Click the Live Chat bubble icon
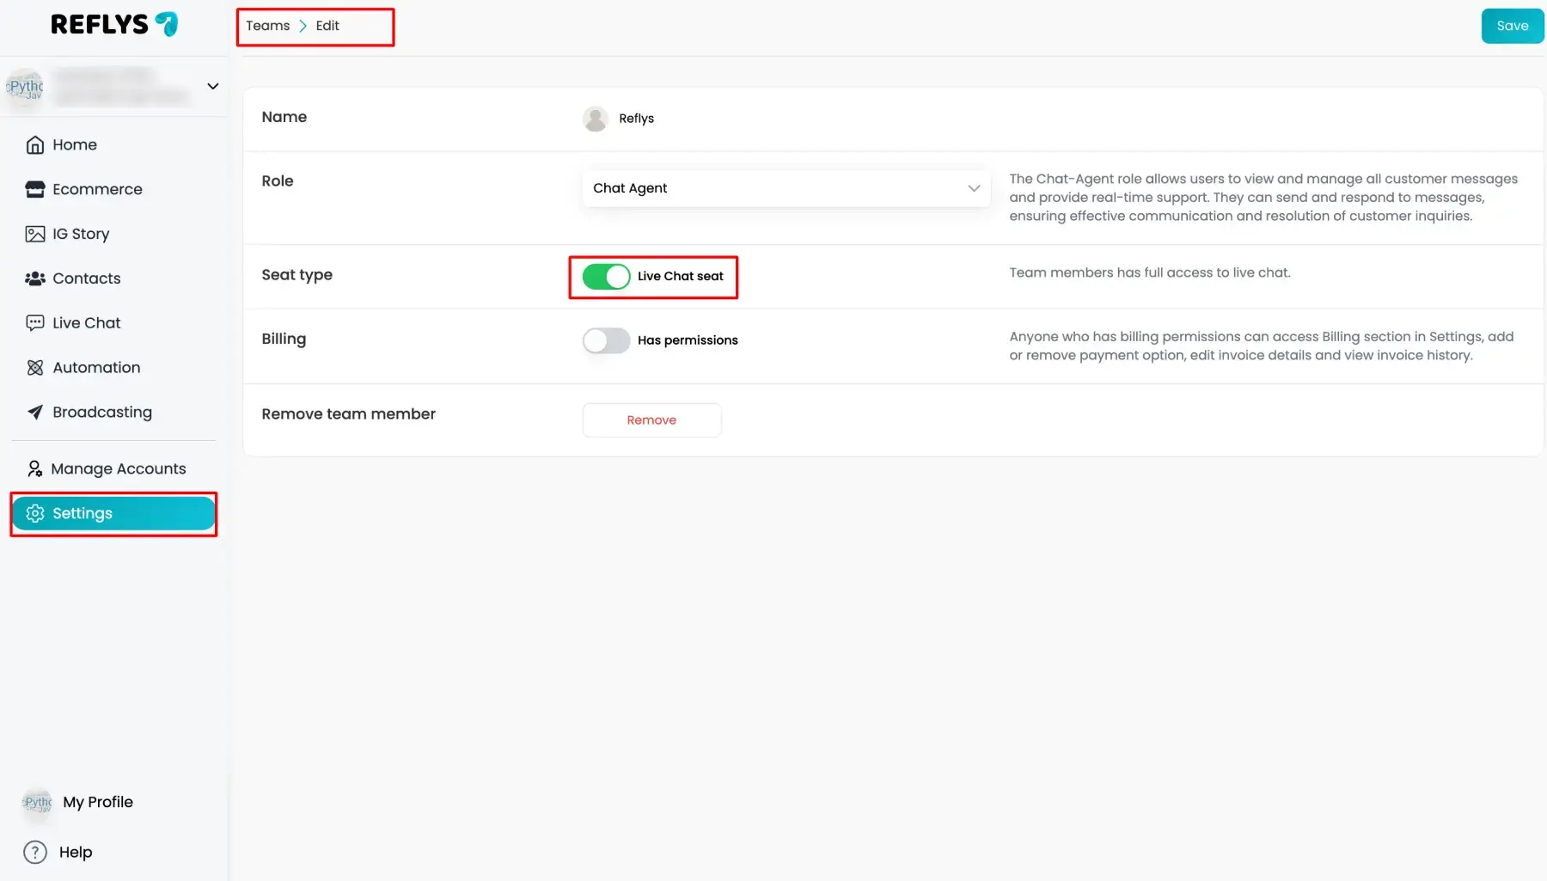Image resolution: width=1547 pixels, height=881 pixels. click(34, 323)
